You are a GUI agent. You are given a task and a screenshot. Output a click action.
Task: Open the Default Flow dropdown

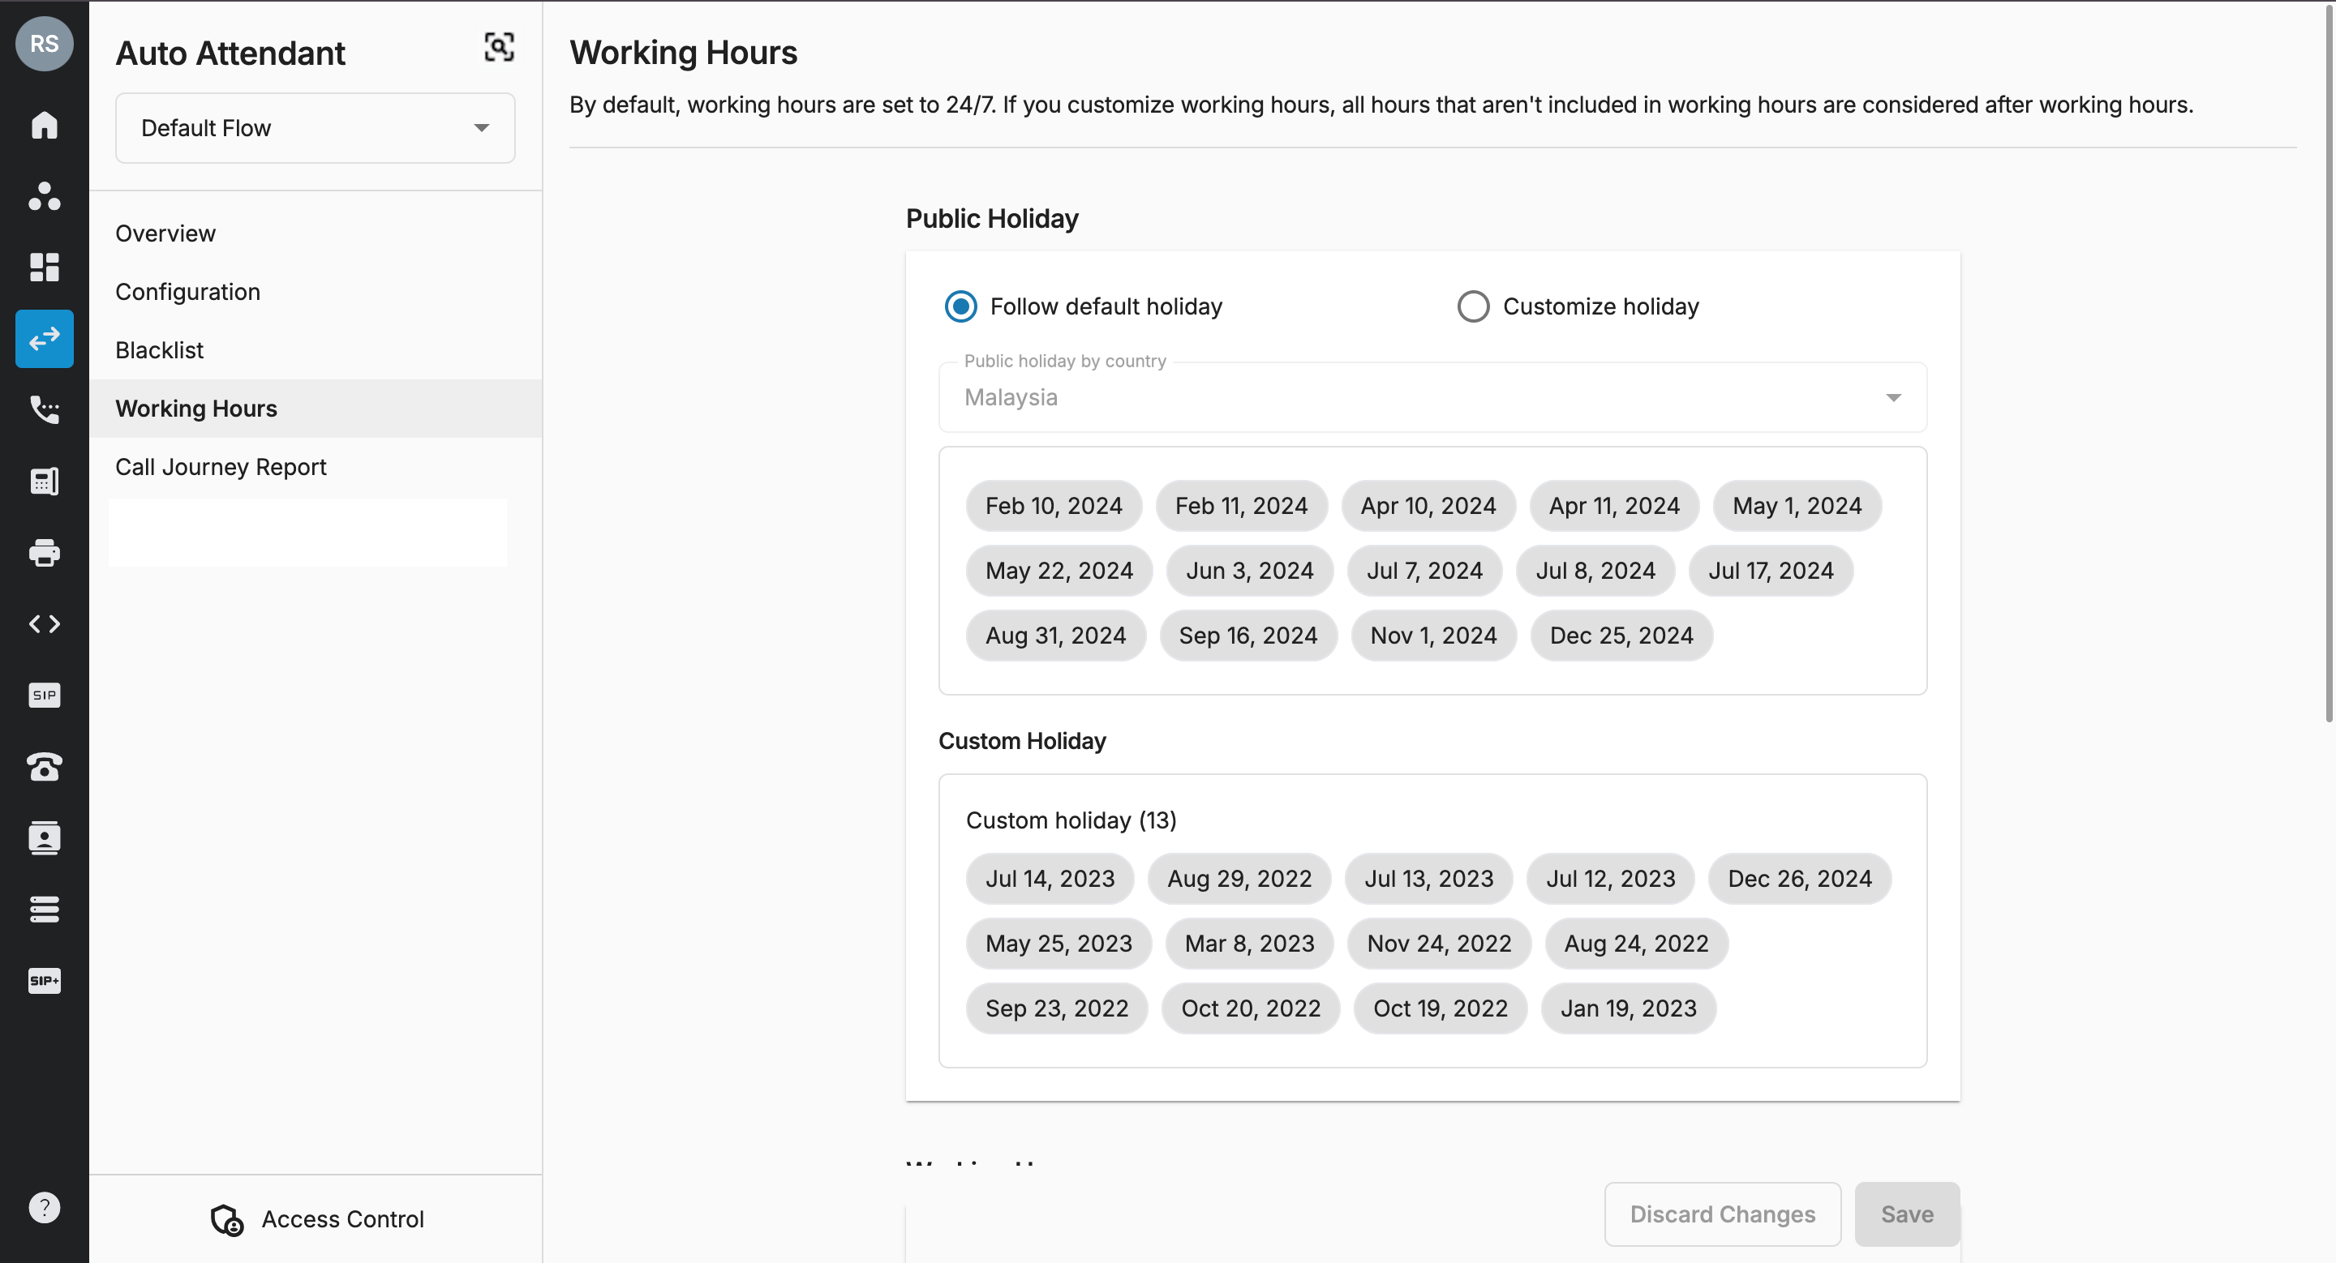click(315, 128)
